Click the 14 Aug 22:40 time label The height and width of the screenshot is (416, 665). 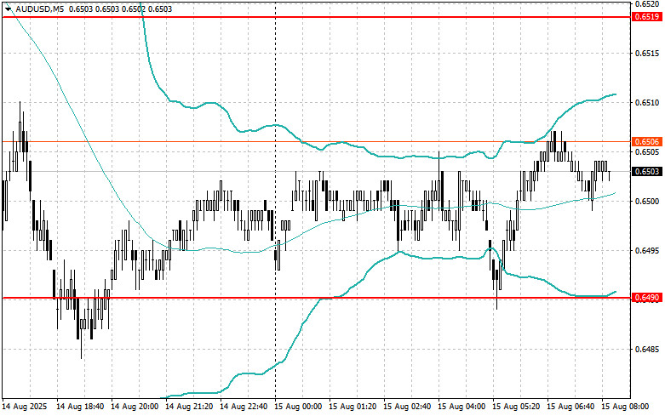click(244, 407)
